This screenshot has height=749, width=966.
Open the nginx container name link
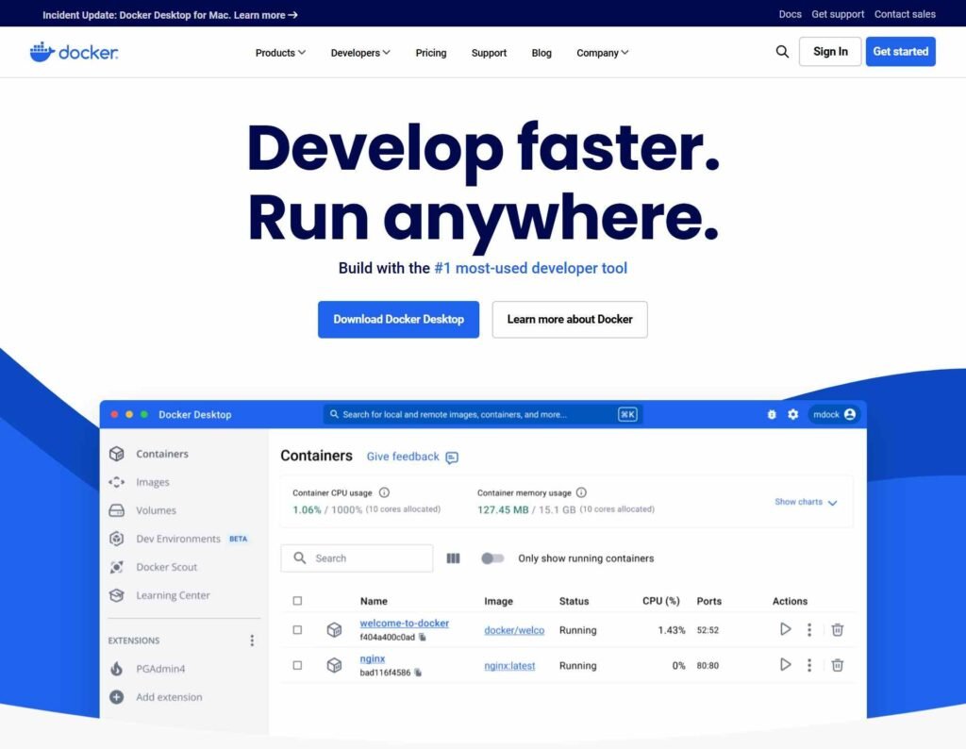pos(372,659)
